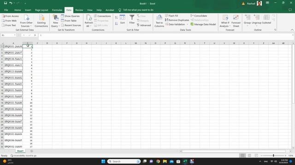Click the zoom slider handle

(x=273, y=155)
